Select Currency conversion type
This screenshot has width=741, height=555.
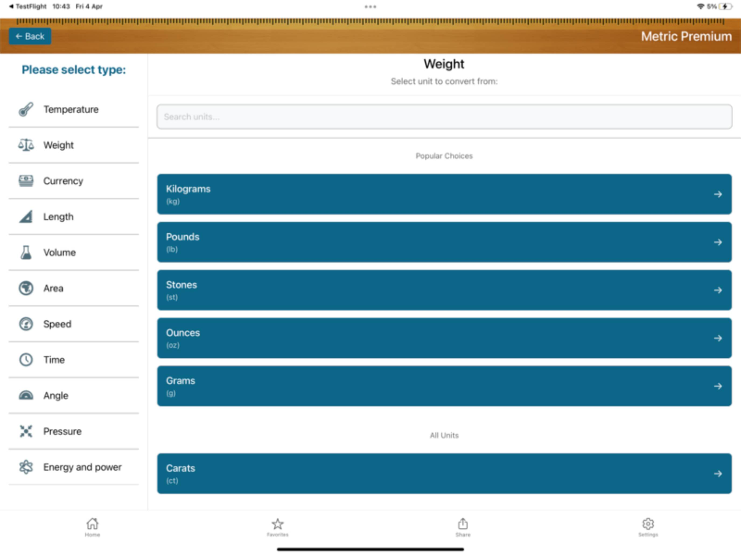click(x=74, y=181)
